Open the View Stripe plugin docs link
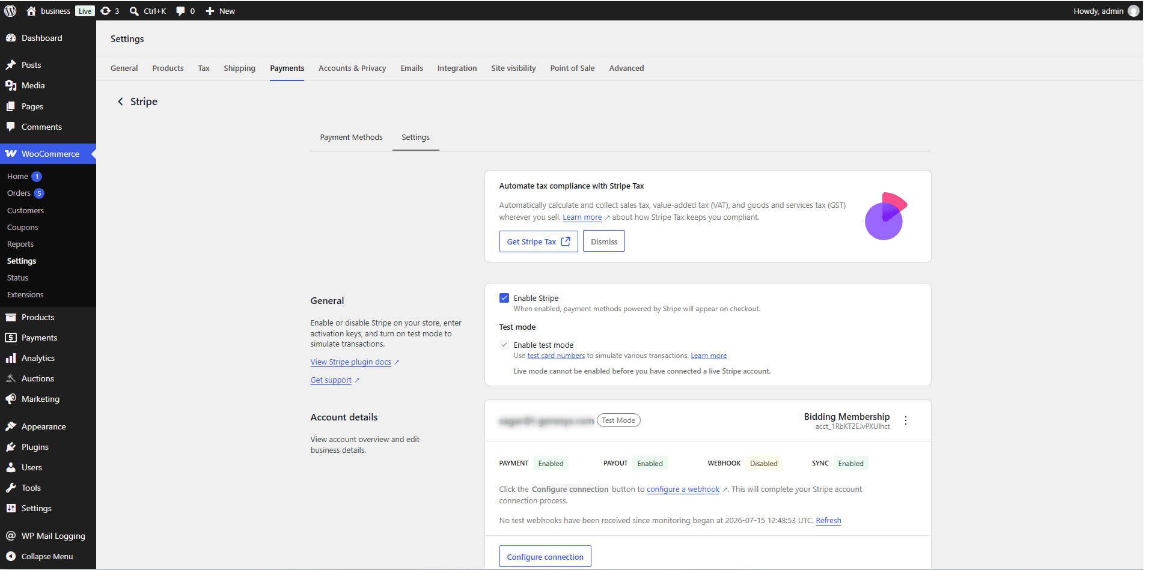Viewport: 1154px width, 570px height. click(351, 362)
